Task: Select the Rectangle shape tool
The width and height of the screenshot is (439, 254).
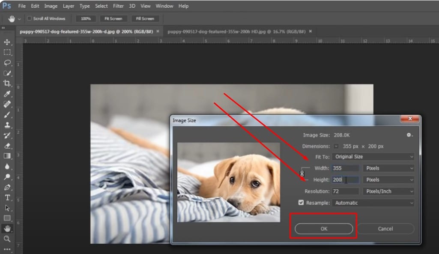Action: pyautogui.click(x=7, y=218)
